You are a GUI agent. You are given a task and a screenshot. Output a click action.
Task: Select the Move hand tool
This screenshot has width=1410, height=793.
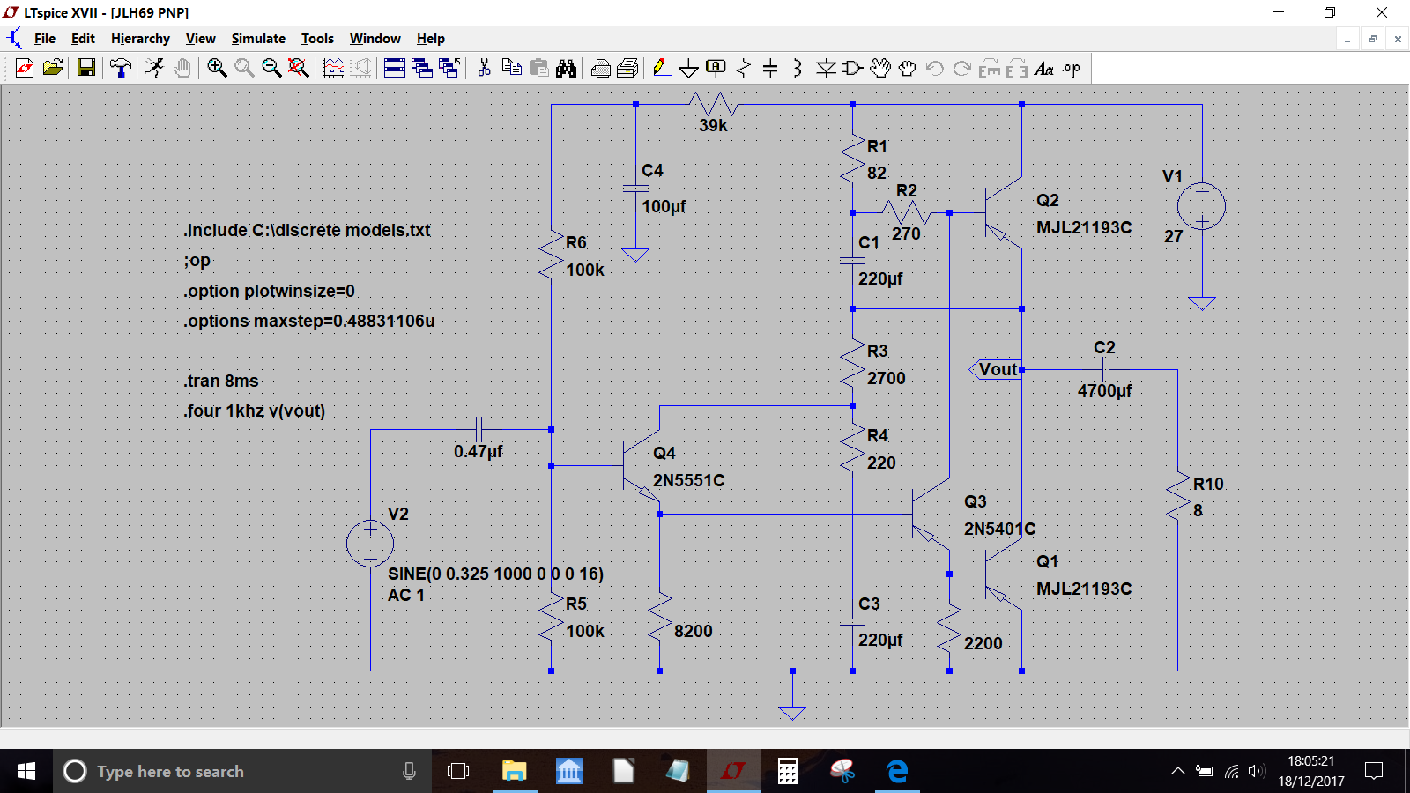click(880, 68)
